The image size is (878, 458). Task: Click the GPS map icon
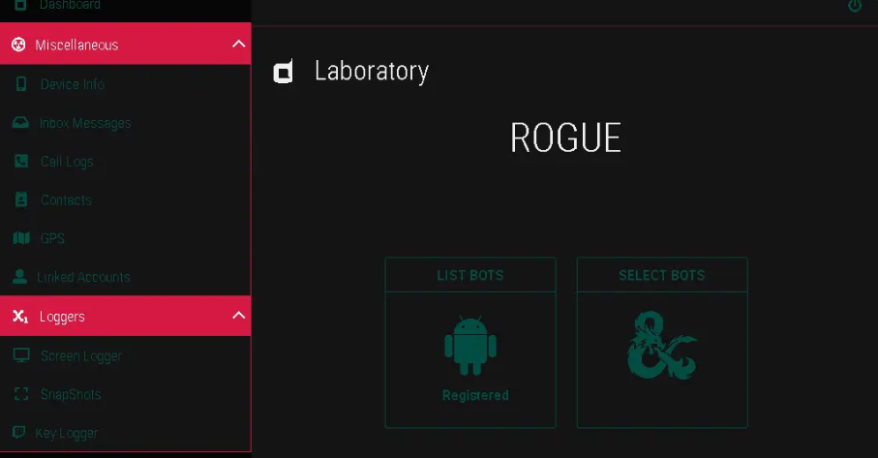(x=21, y=238)
